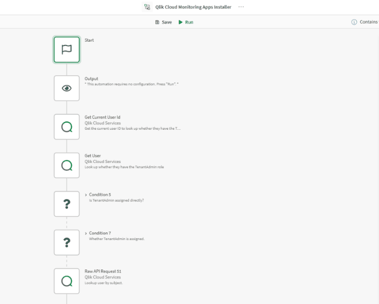Click the Contains text in the toolbar
This screenshot has height=304, width=379.
click(x=369, y=22)
